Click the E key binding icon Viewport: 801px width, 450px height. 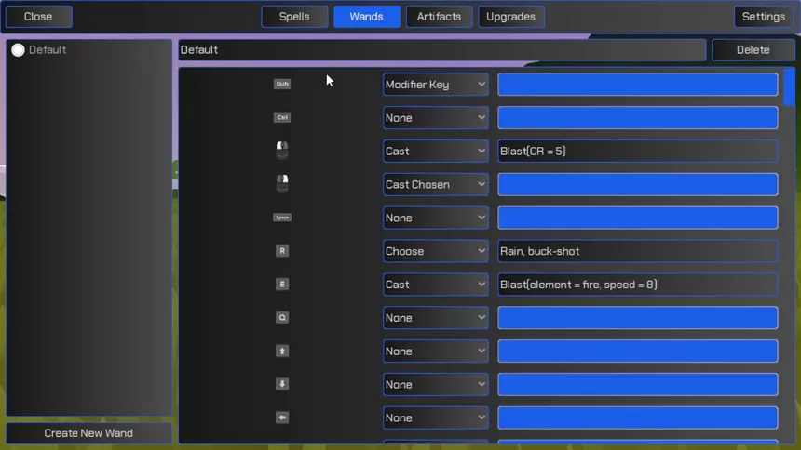point(282,285)
